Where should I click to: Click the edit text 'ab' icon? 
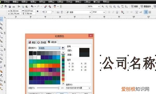(x=140, y=12)
